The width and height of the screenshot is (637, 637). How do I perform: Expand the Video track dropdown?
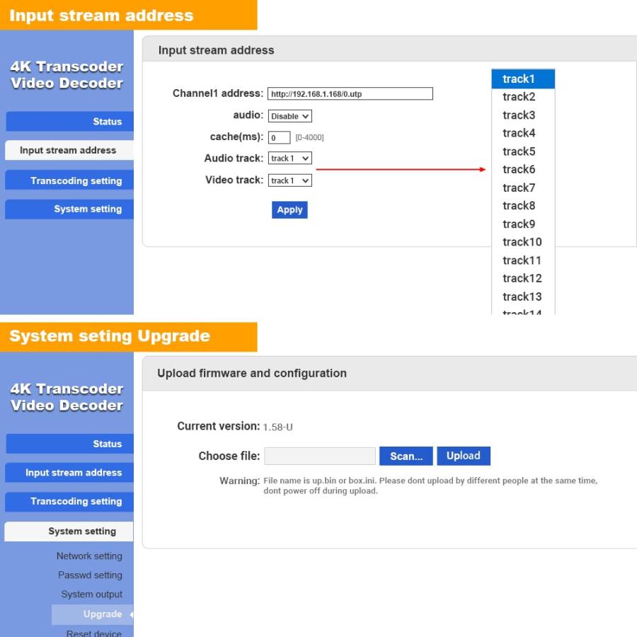pyautogui.click(x=290, y=180)
